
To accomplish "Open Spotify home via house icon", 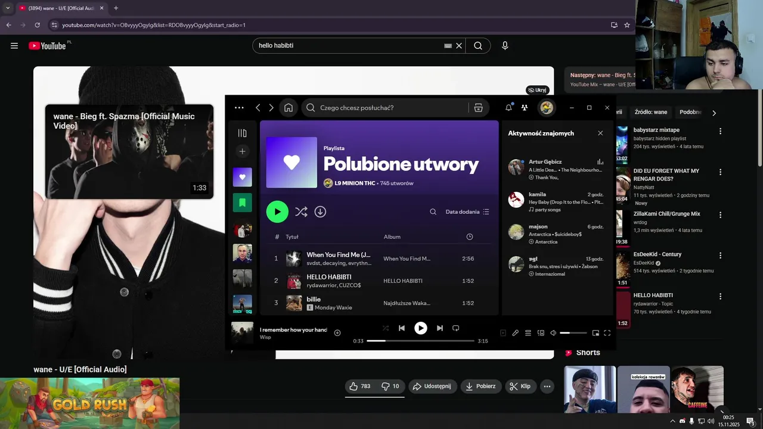I will (x=289, y=108).
